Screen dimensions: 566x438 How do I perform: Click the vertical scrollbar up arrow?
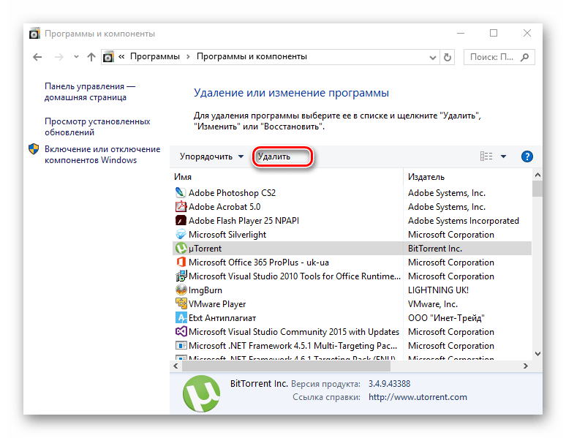tap(537, 175)
